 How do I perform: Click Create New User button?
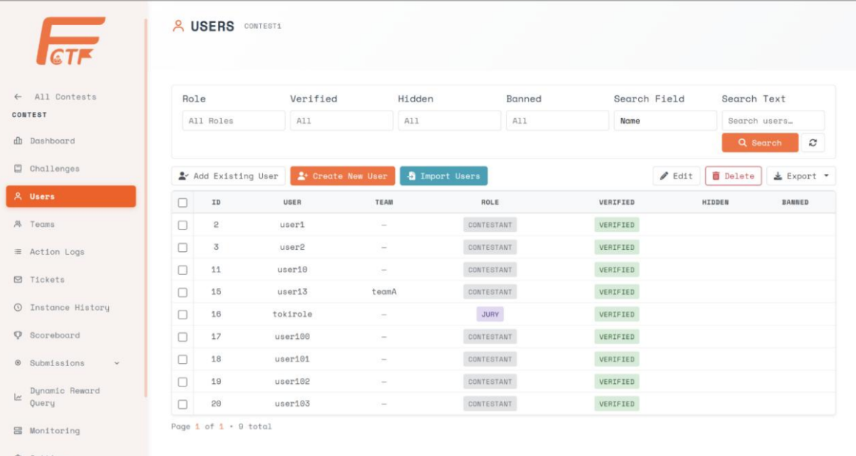point(343,176)
